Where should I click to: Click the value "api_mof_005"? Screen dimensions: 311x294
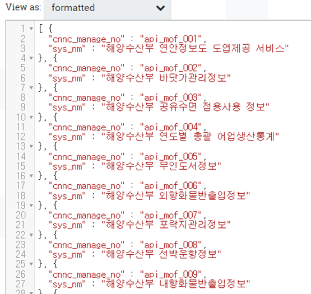click(171, 157)
